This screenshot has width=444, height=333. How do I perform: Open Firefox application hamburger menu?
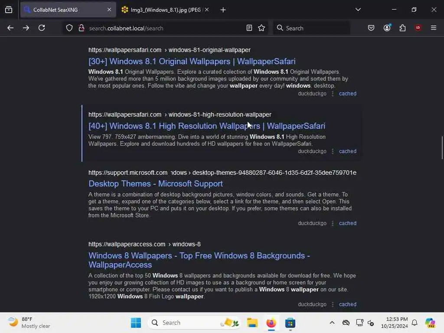(434, 28)
